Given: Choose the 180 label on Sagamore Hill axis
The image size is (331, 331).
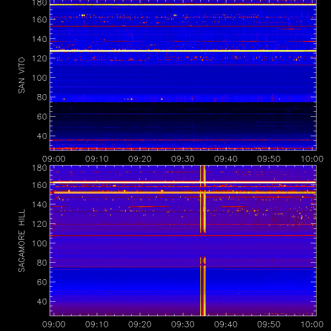Looking at the screenshot, I should pyautogui.click(x=39, y=168).
